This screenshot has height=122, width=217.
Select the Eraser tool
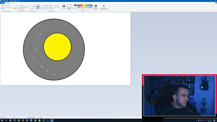30,8
